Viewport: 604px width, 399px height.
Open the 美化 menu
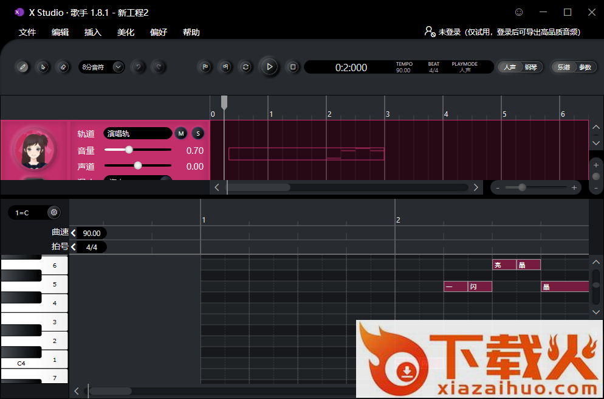[126, 32]
